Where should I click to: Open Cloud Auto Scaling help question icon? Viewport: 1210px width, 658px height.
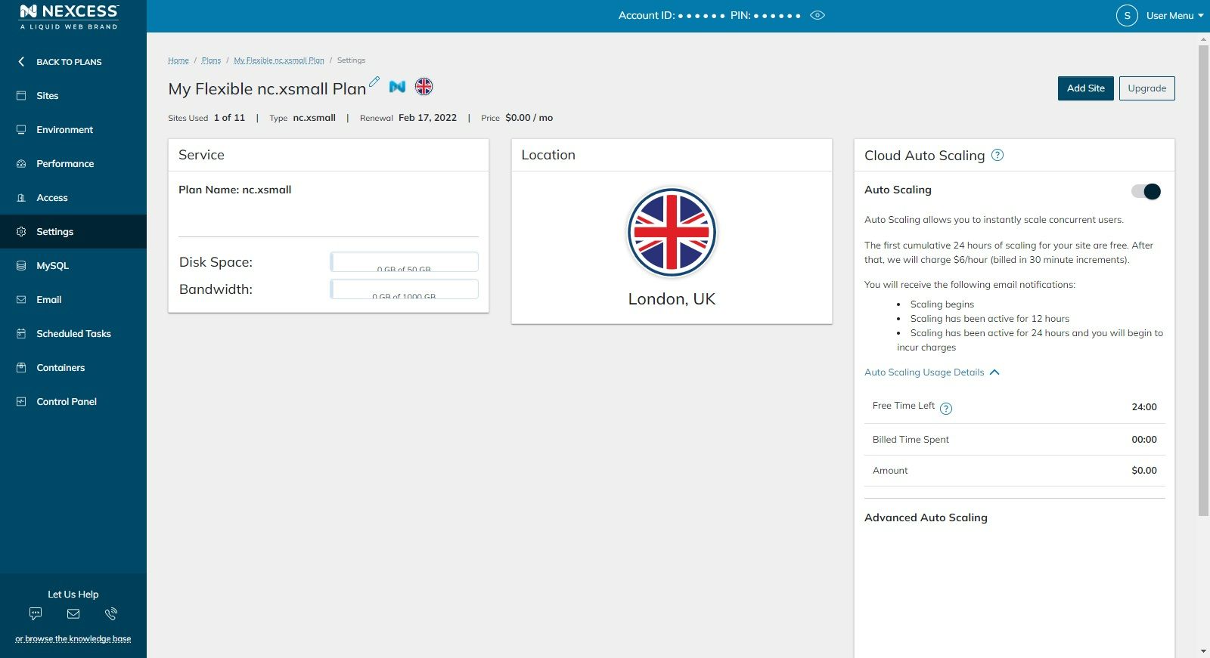[x=997, y=155]
